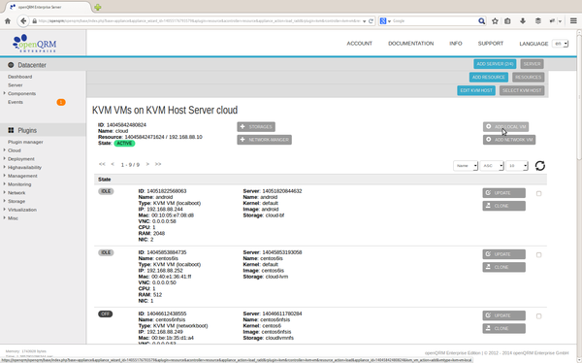The width and height of the screenshot is (582, 363).
Task: Click the ADD SERVER (2/4) button
Action: tap(495, 64)
